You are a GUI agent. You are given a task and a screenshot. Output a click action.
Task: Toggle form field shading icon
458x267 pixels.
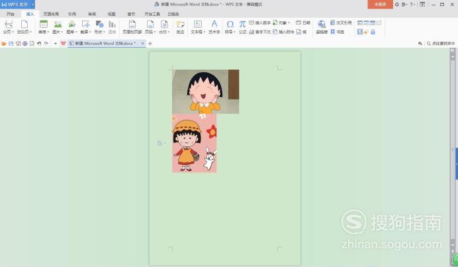[360, 32]
